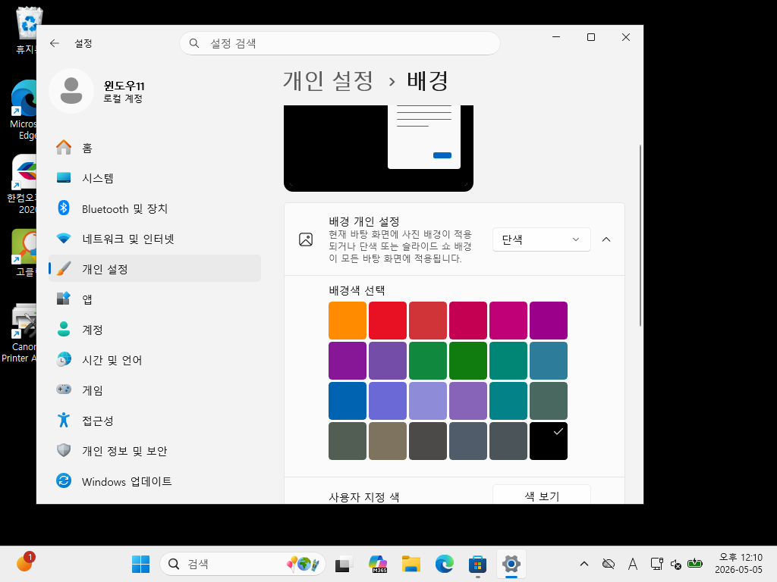Pick the bright red color swatch

click(x=388, y=321)
